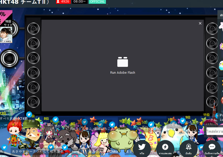Image resolution: width=223 pixels, height=157 pixels.
Task: Click the ひろっち name label
Action: (192, 122)
